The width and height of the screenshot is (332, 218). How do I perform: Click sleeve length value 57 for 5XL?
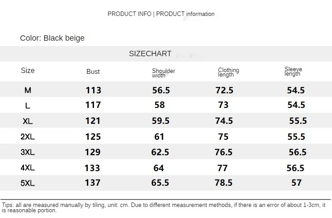coord(296,183)
